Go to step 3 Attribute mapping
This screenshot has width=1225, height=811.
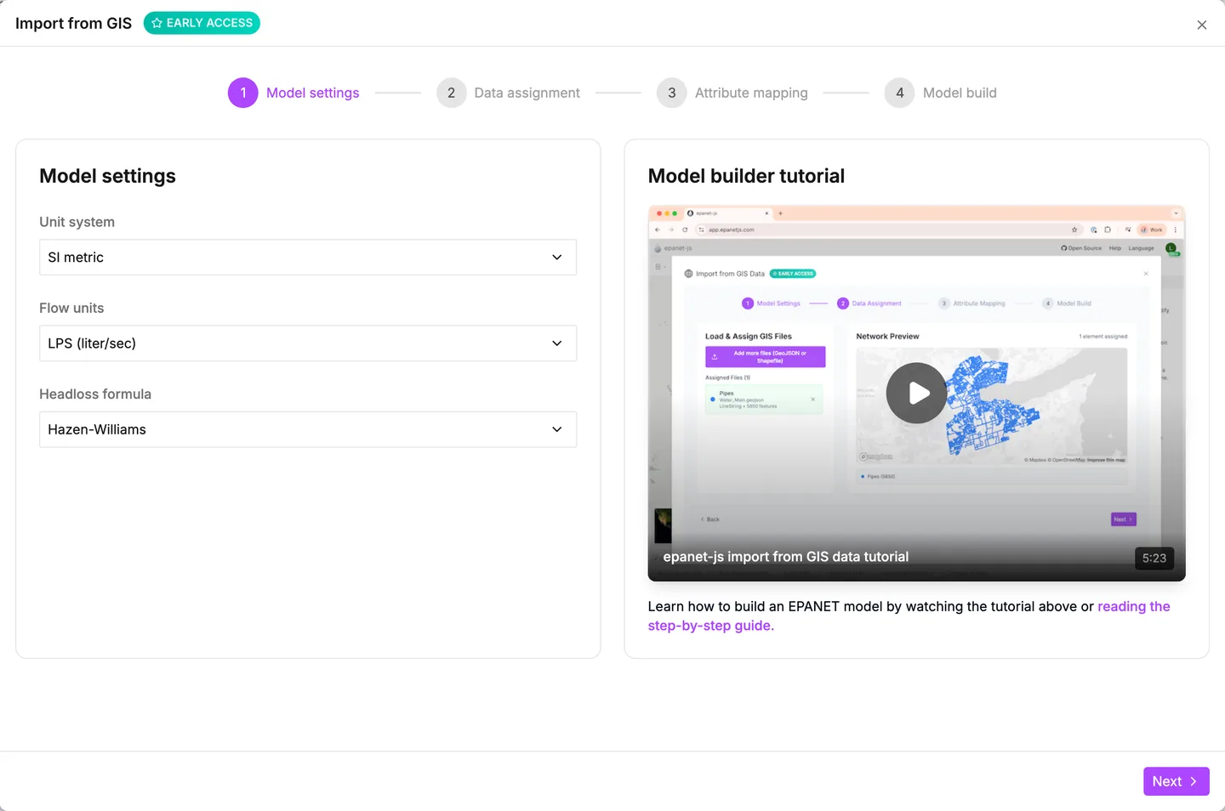(x=732, y=93)
